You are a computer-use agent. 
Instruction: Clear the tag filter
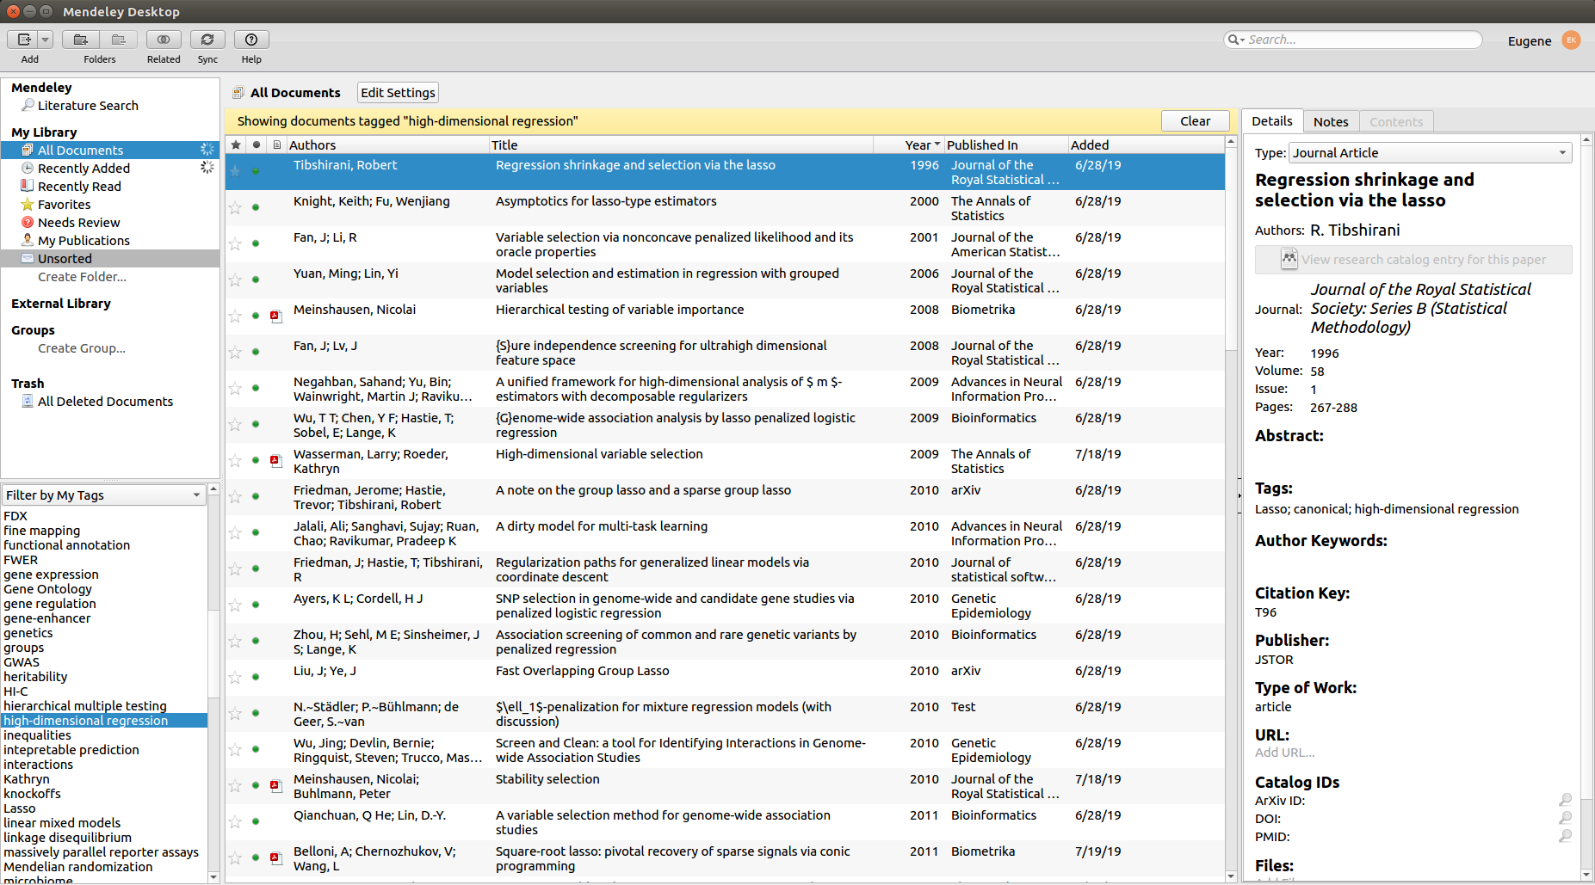coord(1195,121)
